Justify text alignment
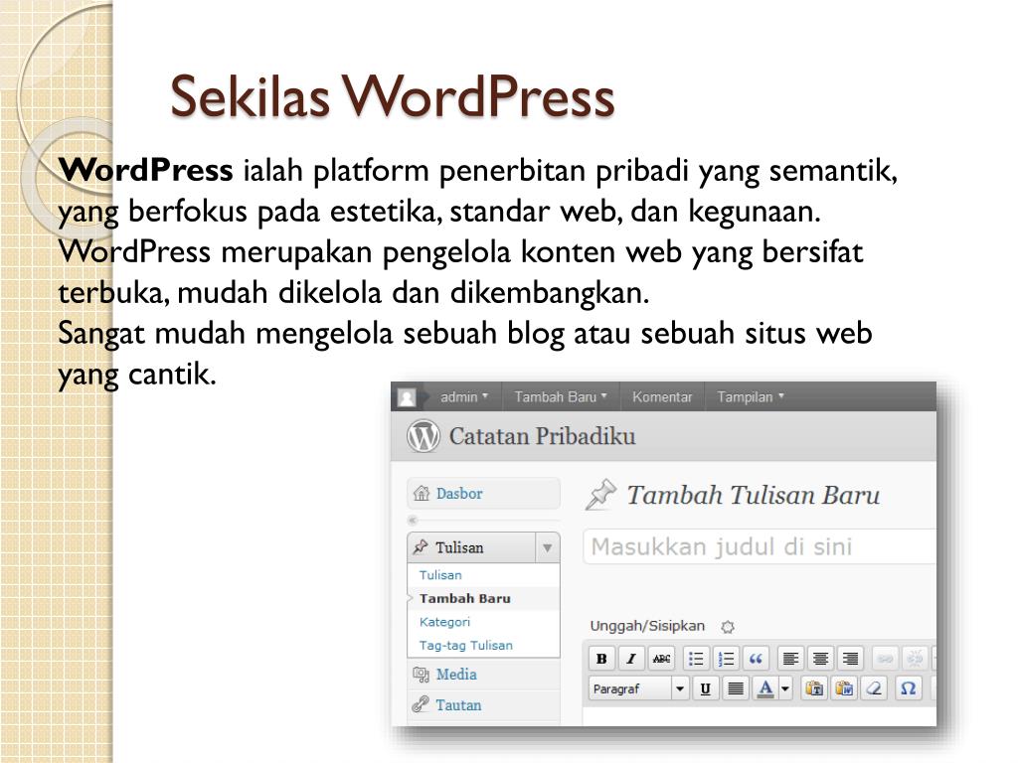 (736, 688)
